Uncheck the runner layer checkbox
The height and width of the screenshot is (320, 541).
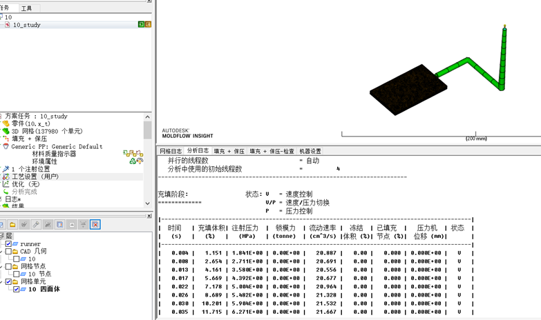(8, 244)
